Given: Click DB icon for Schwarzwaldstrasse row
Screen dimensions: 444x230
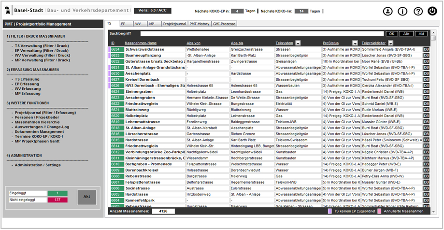Looking at the screenshot, I should [426, 49].
